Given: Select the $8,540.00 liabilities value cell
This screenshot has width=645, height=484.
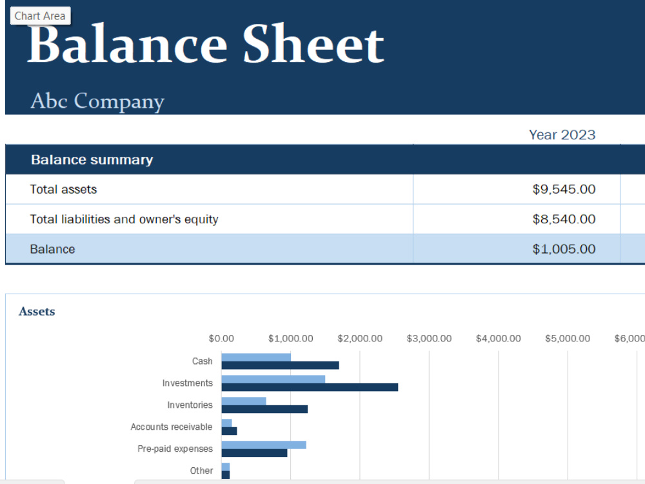Looking at the screenshot, I should click(517, 219).
